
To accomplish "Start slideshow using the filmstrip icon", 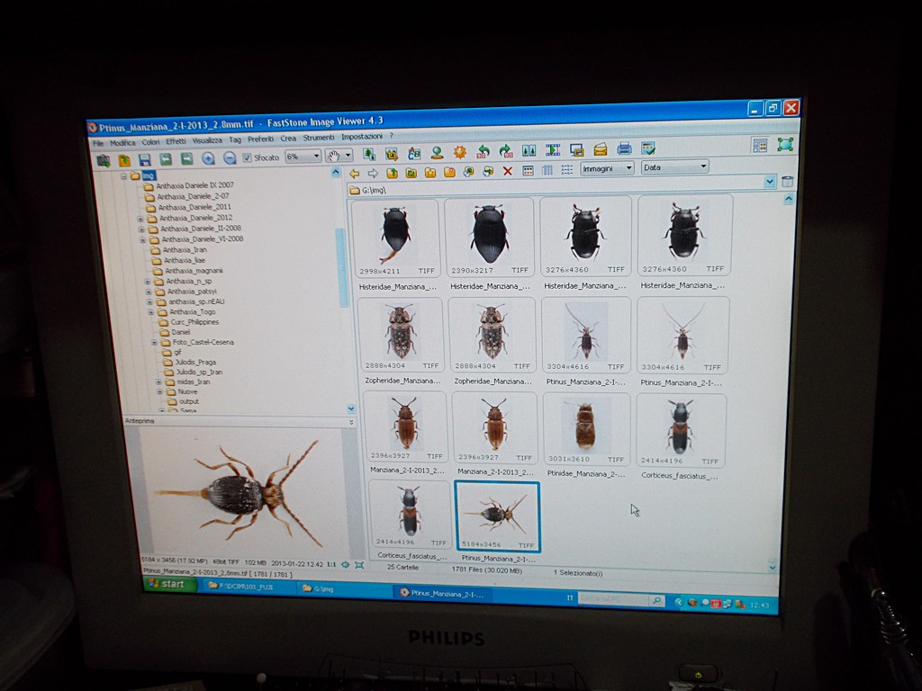I will pos(553,150).
